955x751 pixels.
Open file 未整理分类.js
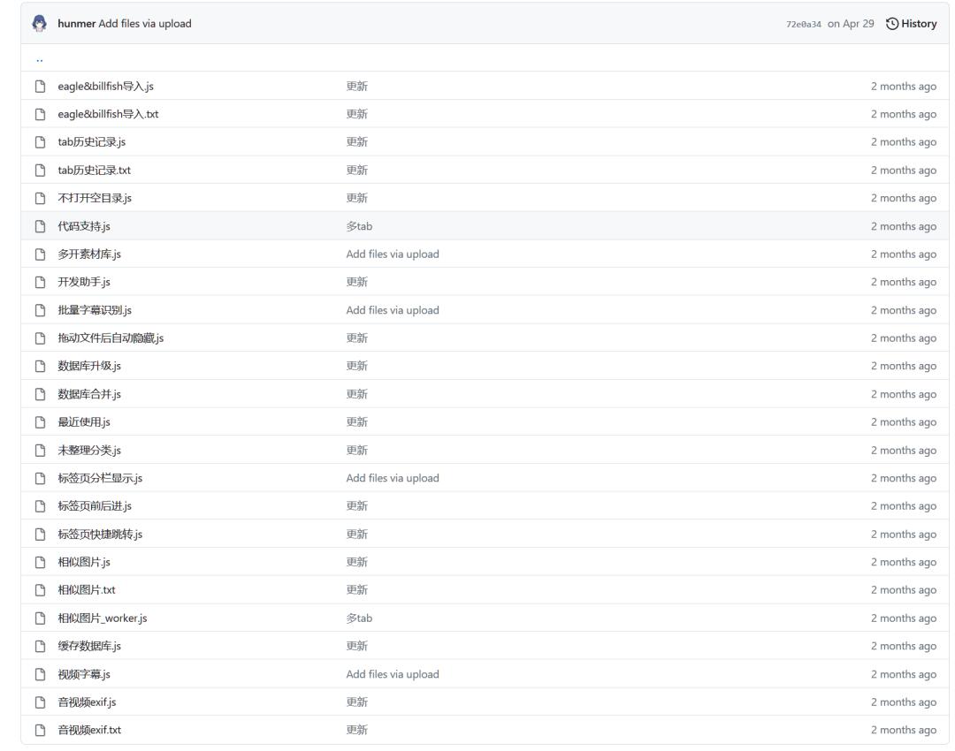point(89,451)
